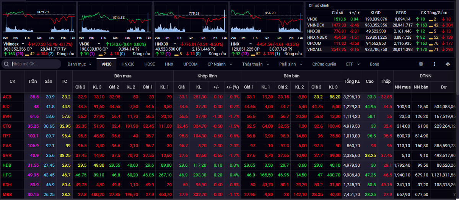Click the HPG stock symbol
Screen dimensions: 459x200
[x=7, y=174]
